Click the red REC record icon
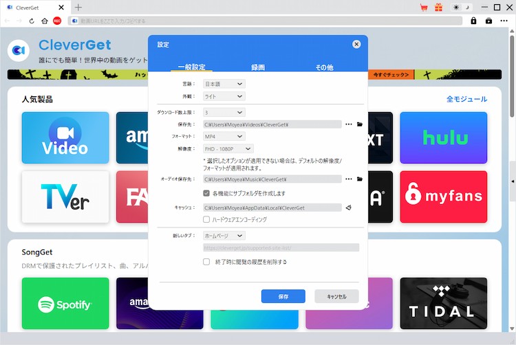Screen dimensions: 516x345 [58, 21]
